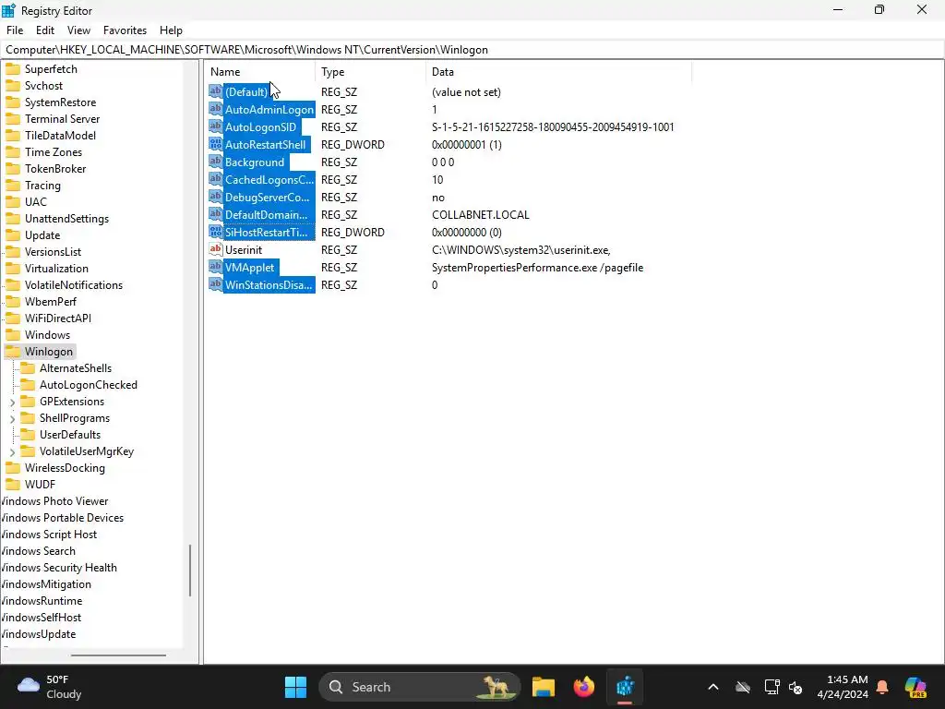Click the AlternateShells folder icon
This screenshot has height=709, width=945.
[x=28, y=367]
